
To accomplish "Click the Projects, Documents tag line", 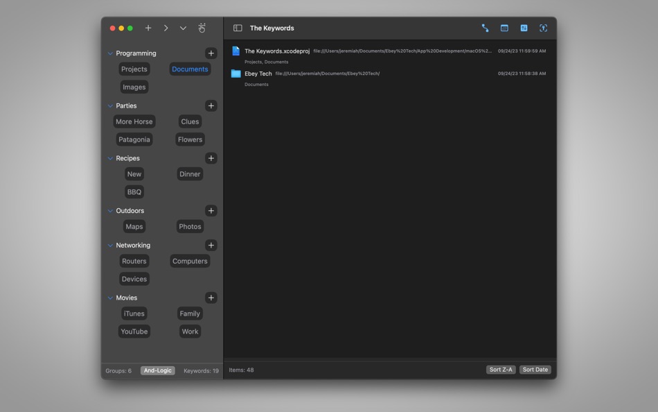I will (x=267, y=62).
